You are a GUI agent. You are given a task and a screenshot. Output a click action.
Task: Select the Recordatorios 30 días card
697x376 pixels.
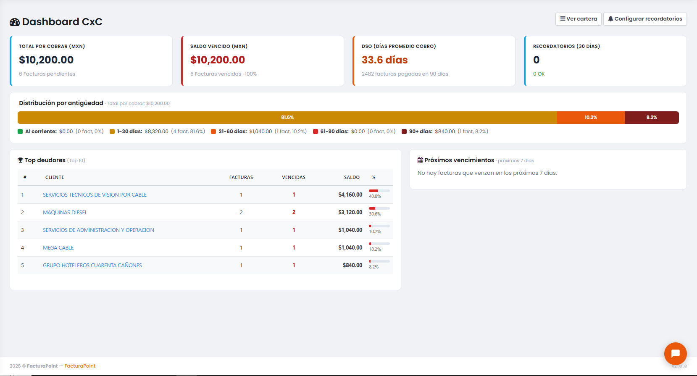click(605, 61)
